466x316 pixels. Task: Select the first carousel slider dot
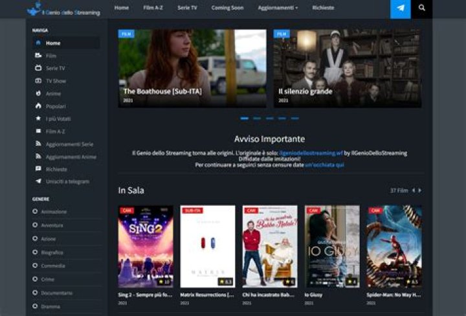245,119
